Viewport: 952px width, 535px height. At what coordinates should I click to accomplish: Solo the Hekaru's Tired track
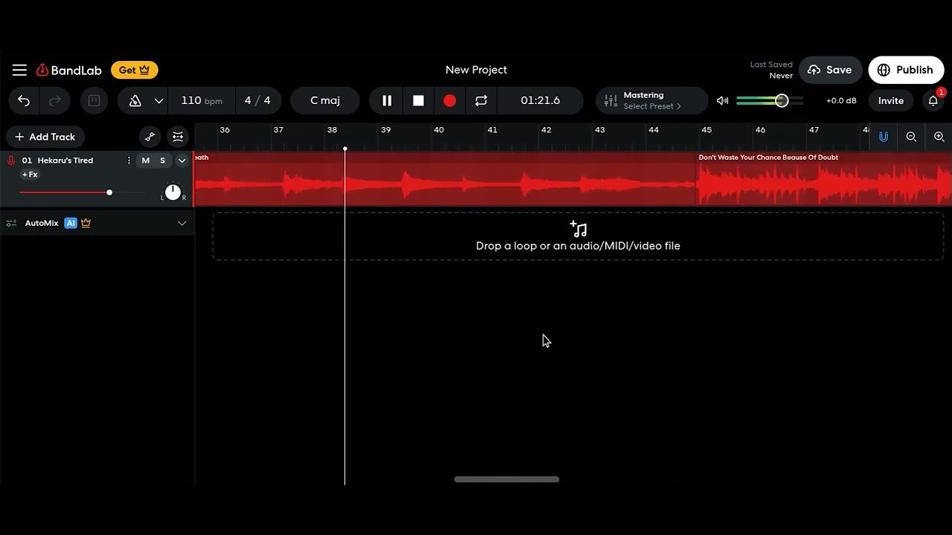tap(162, 160)
